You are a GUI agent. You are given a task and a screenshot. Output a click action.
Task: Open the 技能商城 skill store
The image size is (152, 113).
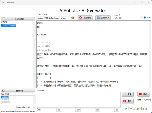85,18
